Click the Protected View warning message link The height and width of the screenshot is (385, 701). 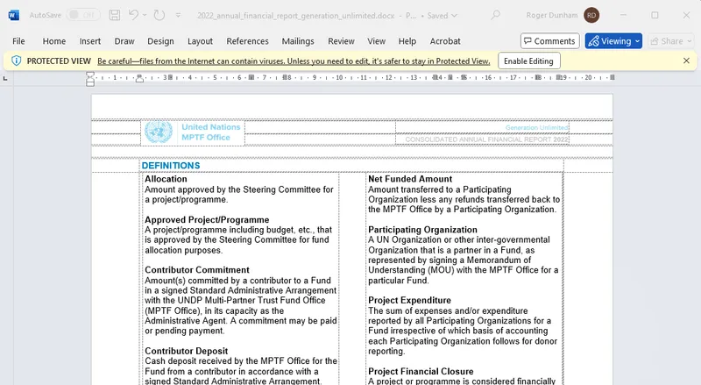coord(294,61)
